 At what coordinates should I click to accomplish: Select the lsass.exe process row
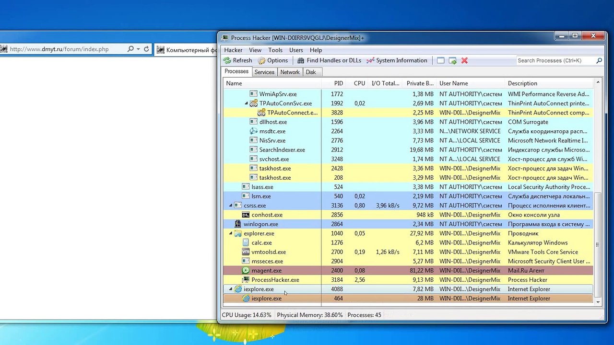[x=408, y=187]
